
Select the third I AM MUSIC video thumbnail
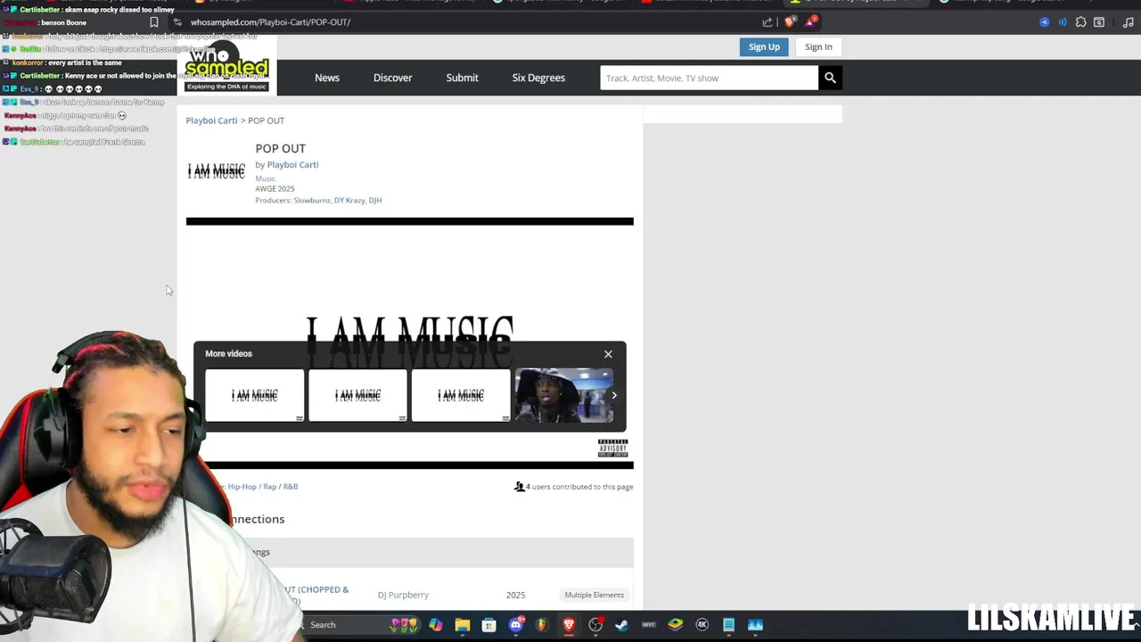[x=461, y=395]
